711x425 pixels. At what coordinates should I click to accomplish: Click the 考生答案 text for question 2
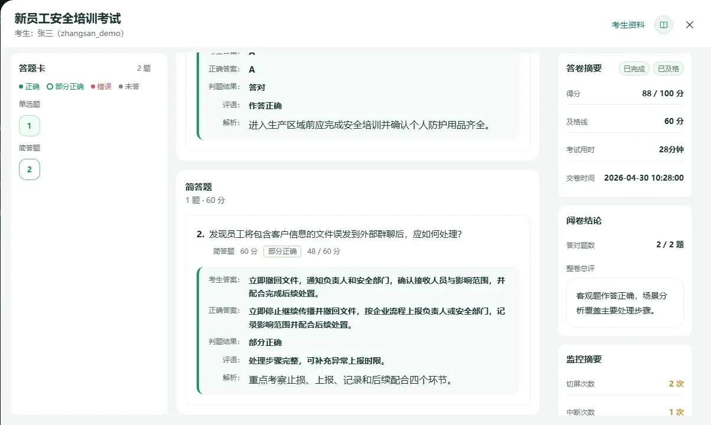[377, 287]
